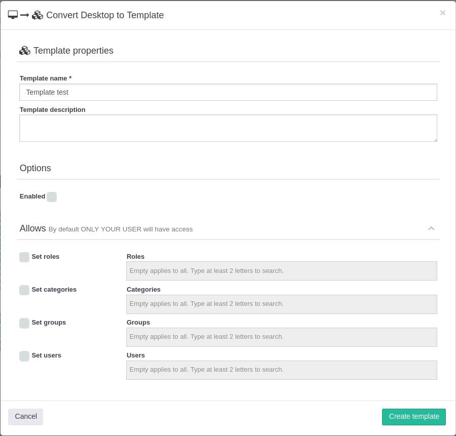Focus the Template name input field

pos(228,92)
